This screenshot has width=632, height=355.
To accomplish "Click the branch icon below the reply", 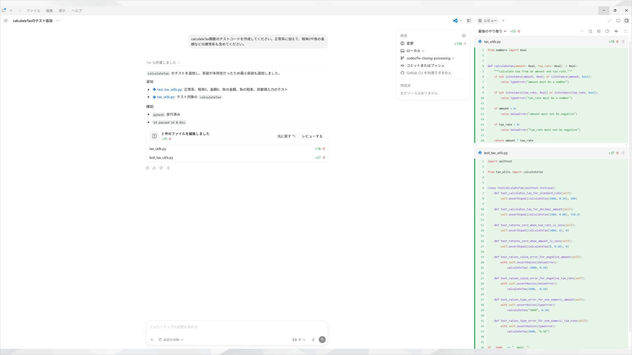I will (x=168, y=168).
